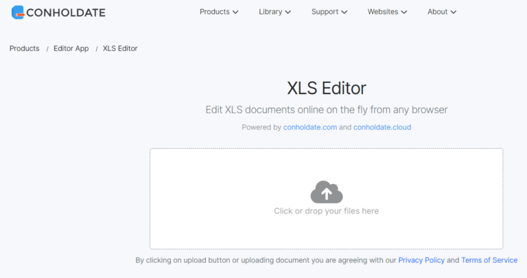Open the About dropdown chevron

click(454, 12)
